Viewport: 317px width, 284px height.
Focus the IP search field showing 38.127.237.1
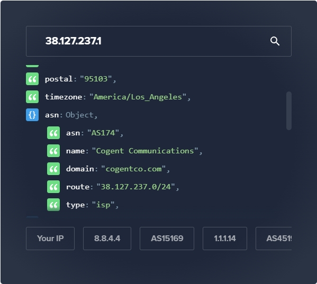[x=159, y=41]
